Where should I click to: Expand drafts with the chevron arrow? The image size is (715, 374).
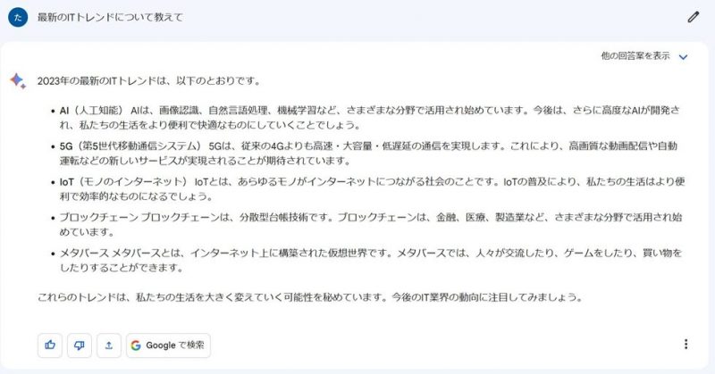(683, 57)
